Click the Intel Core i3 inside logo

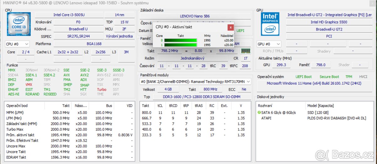[x=19, y=24]
